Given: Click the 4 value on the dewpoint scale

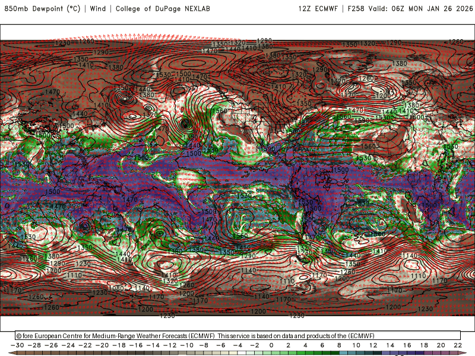Looking at the screenshot, I should click(x=305, y=345).
